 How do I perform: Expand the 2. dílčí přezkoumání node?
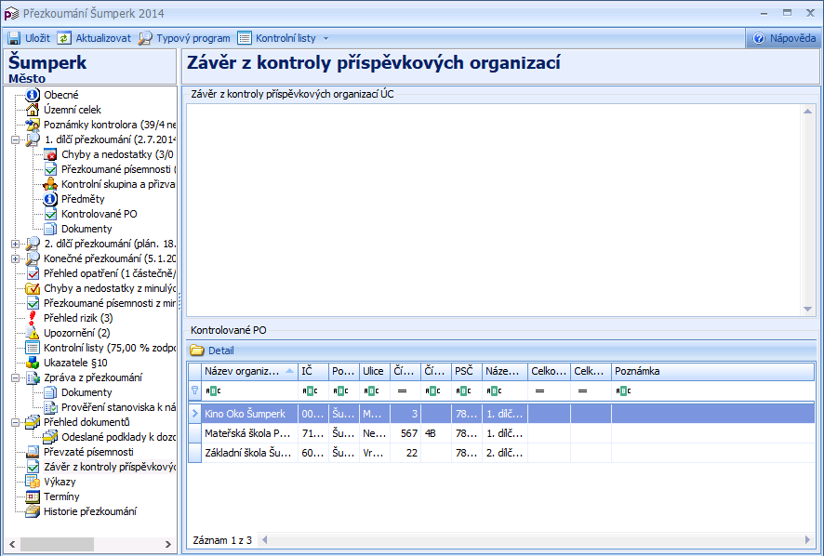tap(15, 244)
